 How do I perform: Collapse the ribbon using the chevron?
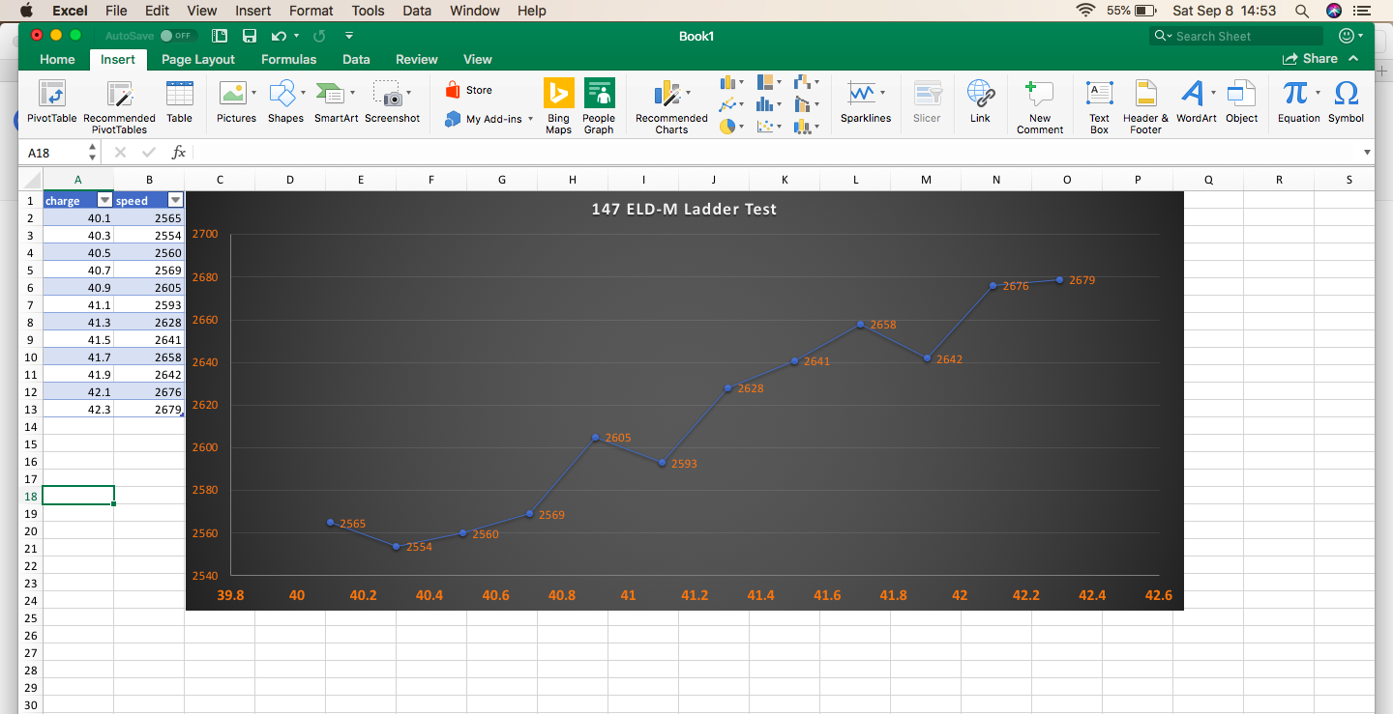click(x=1353, y=59)
